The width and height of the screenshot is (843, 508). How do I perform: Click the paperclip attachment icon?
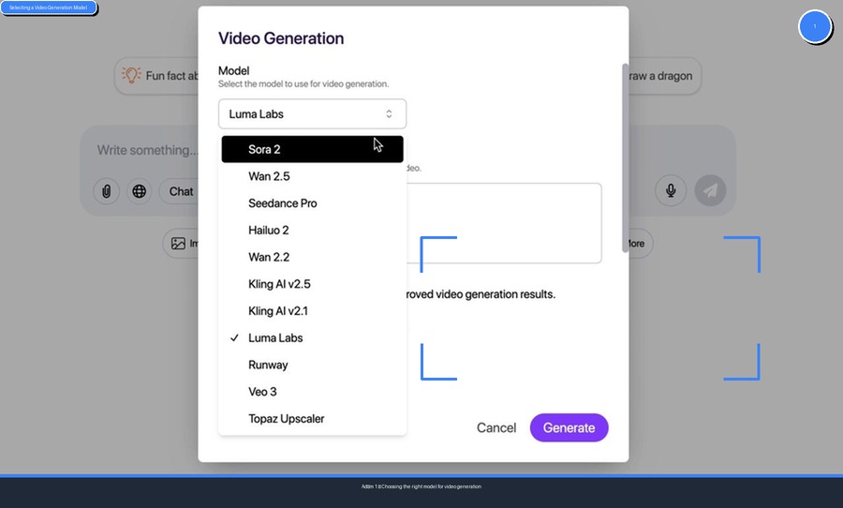tap(107, 191)
